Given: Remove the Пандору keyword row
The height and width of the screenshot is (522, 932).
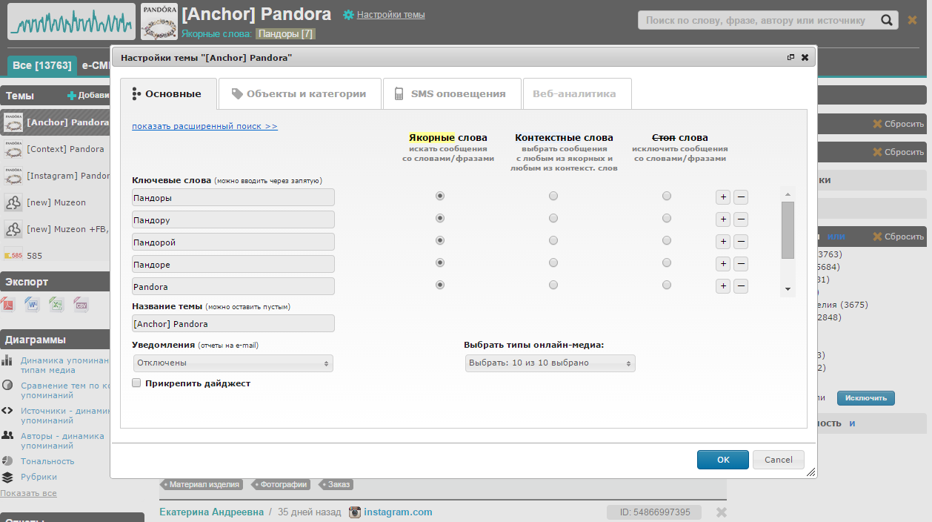Looking at the screenshot, I should pyautogui.click(x=741, y=219).
